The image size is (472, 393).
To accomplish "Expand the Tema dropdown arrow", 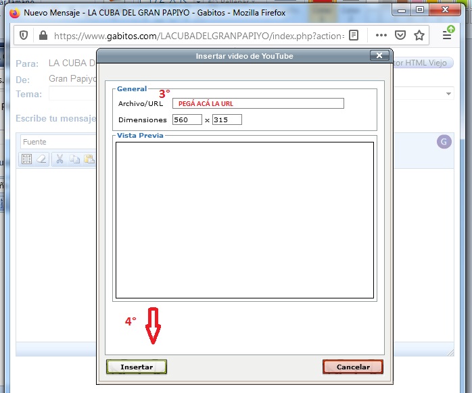I will pyautogui.click(x=449, y=94).
